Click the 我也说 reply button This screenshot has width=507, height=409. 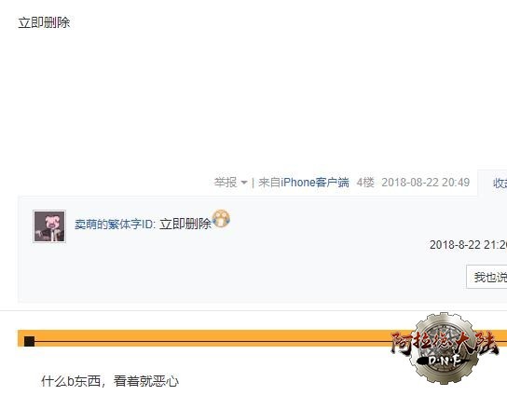[x=486, y=277]
